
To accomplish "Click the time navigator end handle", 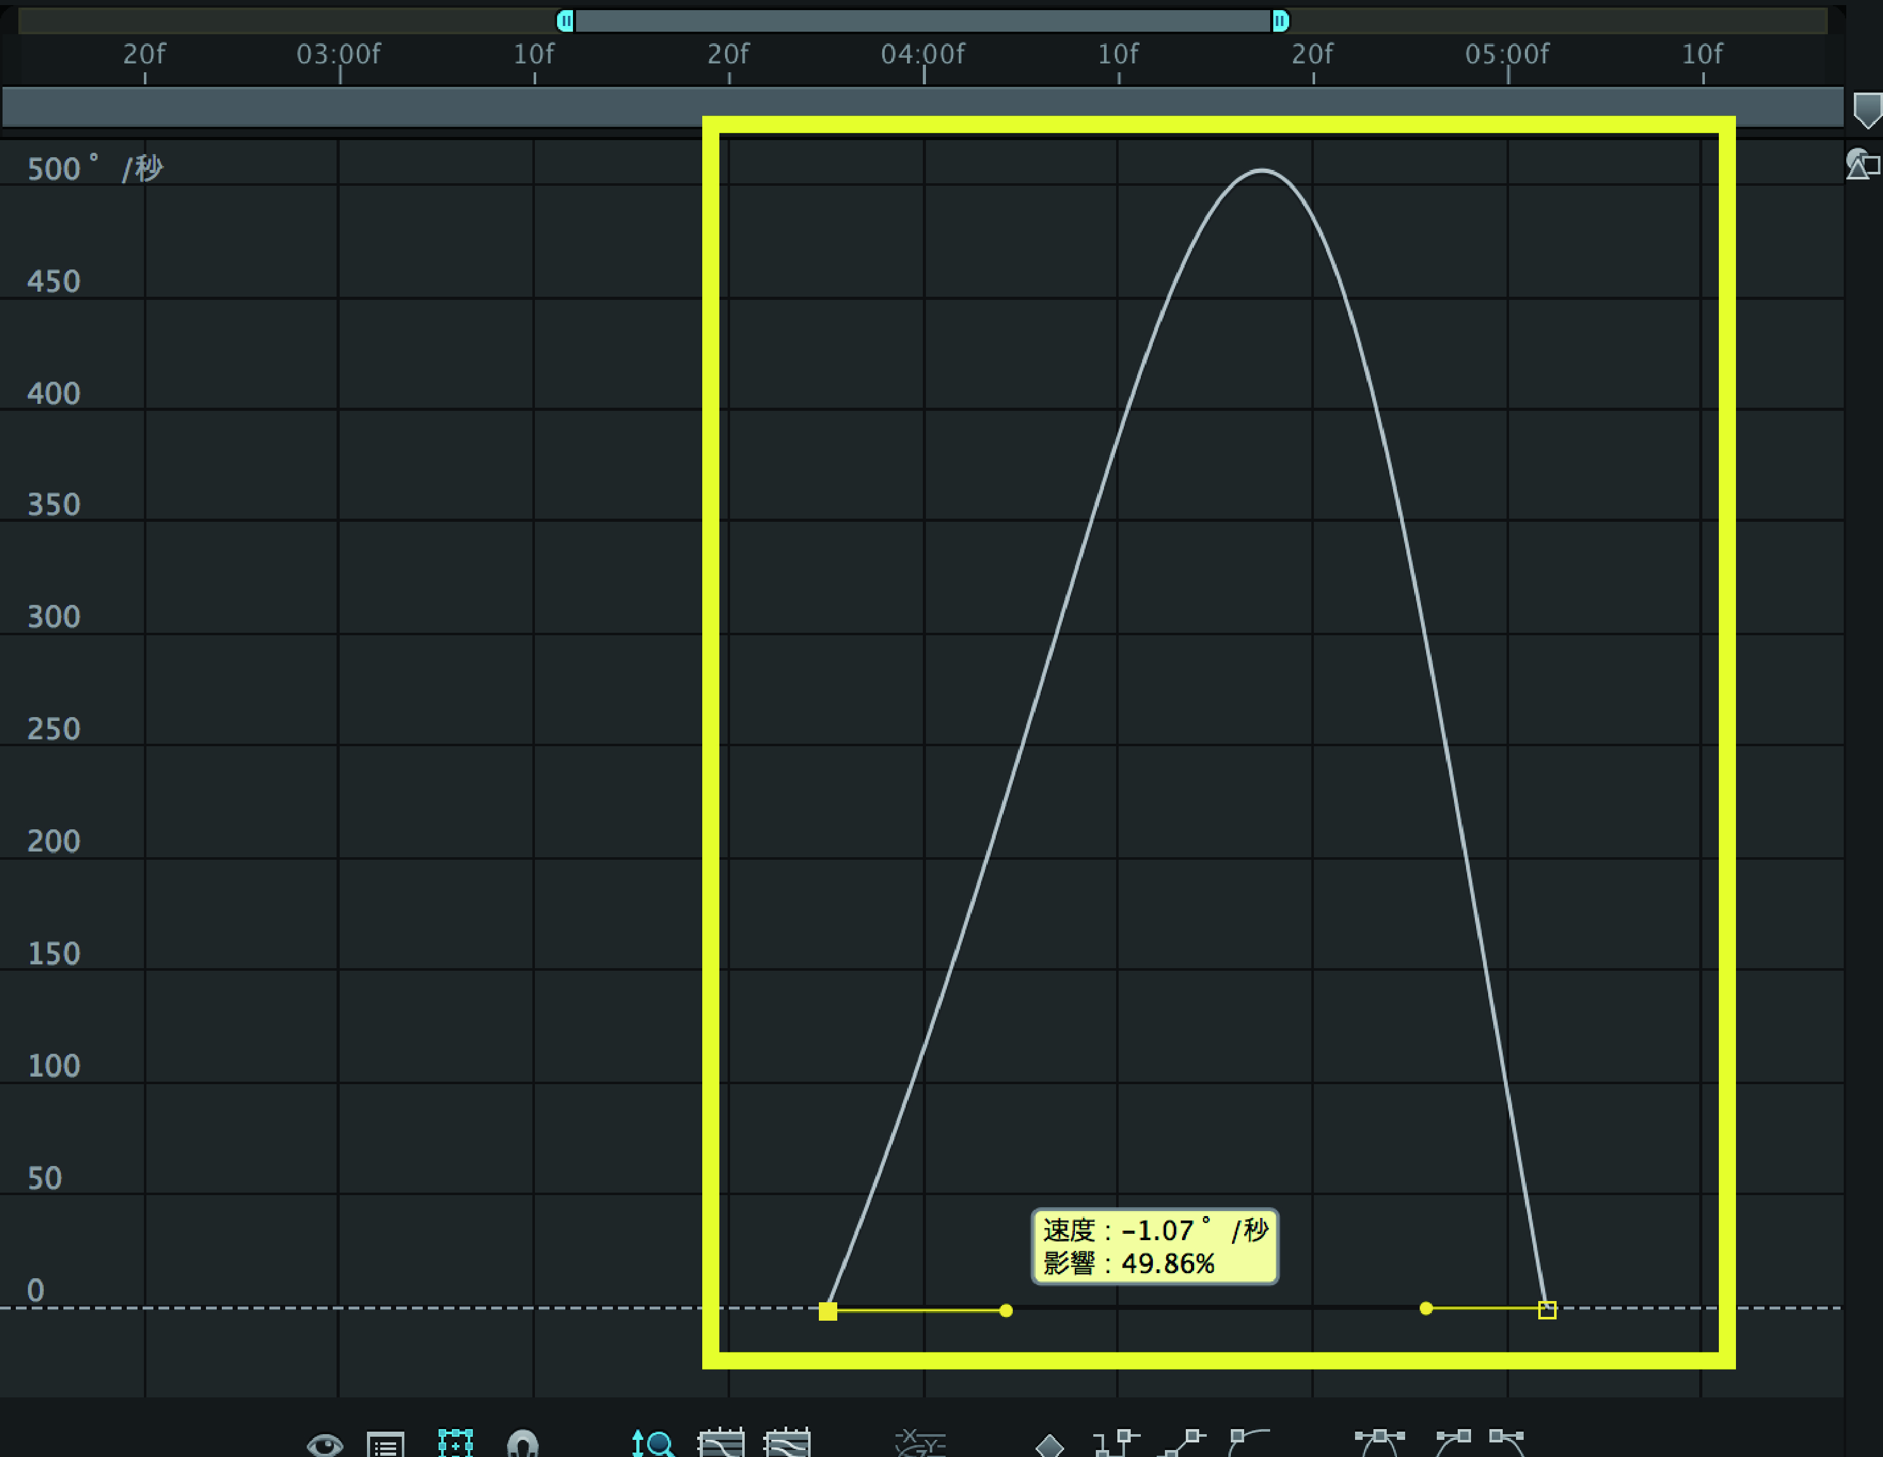I will [1280, 21].
